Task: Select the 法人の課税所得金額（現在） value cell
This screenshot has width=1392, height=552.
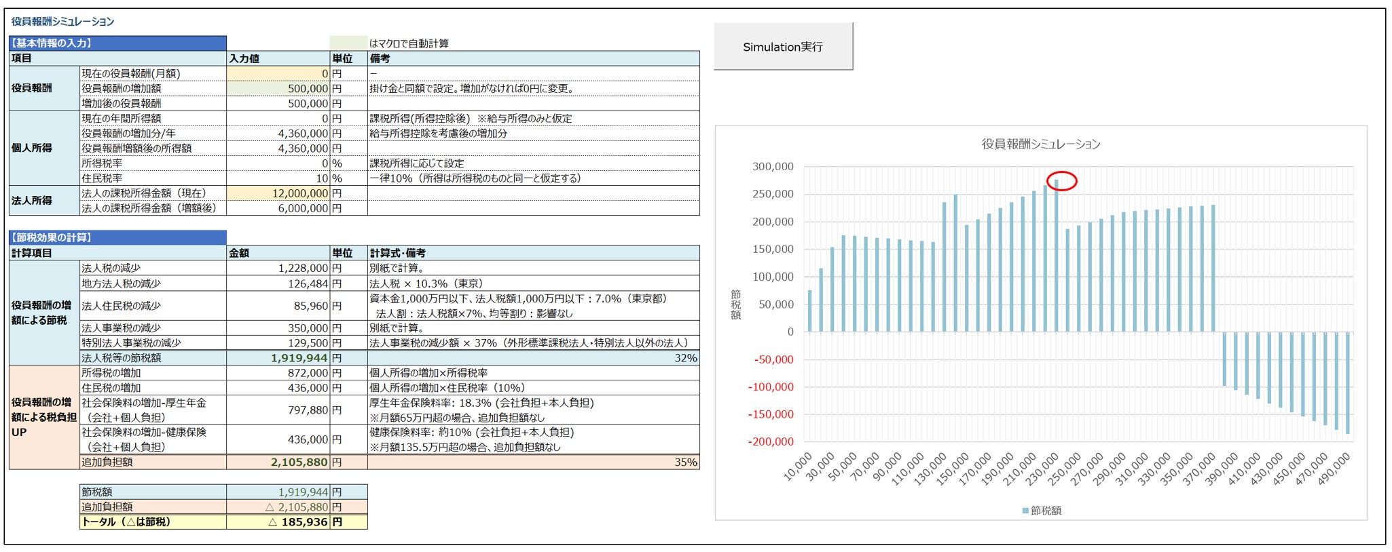Action: point(278,193)
